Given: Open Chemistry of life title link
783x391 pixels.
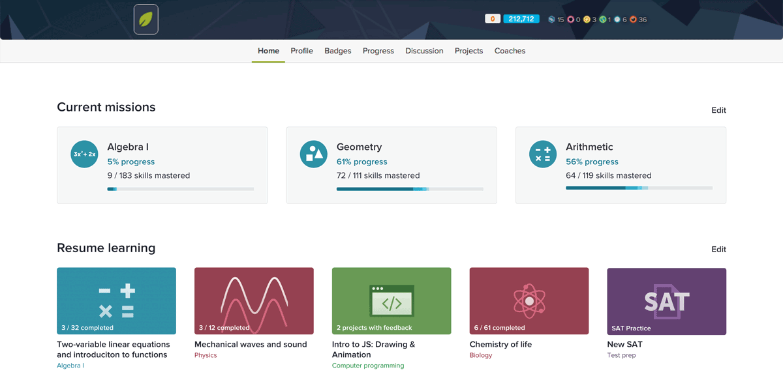Looking at the screenshot, I should click(500, 345).
